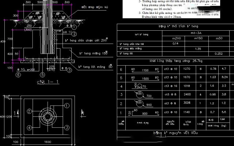Select the section title label 1-1
Screen dimensions: 234x146
(x=49, y=82)
